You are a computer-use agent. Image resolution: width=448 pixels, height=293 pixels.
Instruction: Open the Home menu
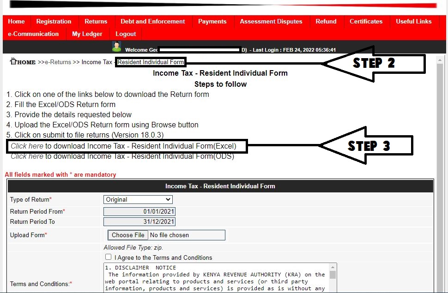(x=16, y=21)
